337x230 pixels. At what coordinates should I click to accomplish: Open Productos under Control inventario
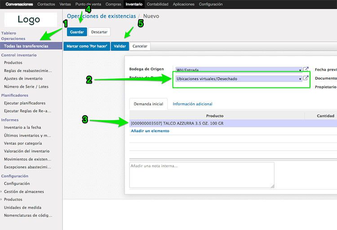13,63
